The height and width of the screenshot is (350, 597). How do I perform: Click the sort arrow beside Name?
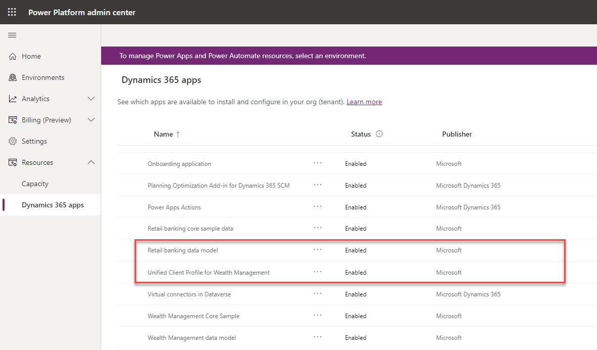coord(178,135)
